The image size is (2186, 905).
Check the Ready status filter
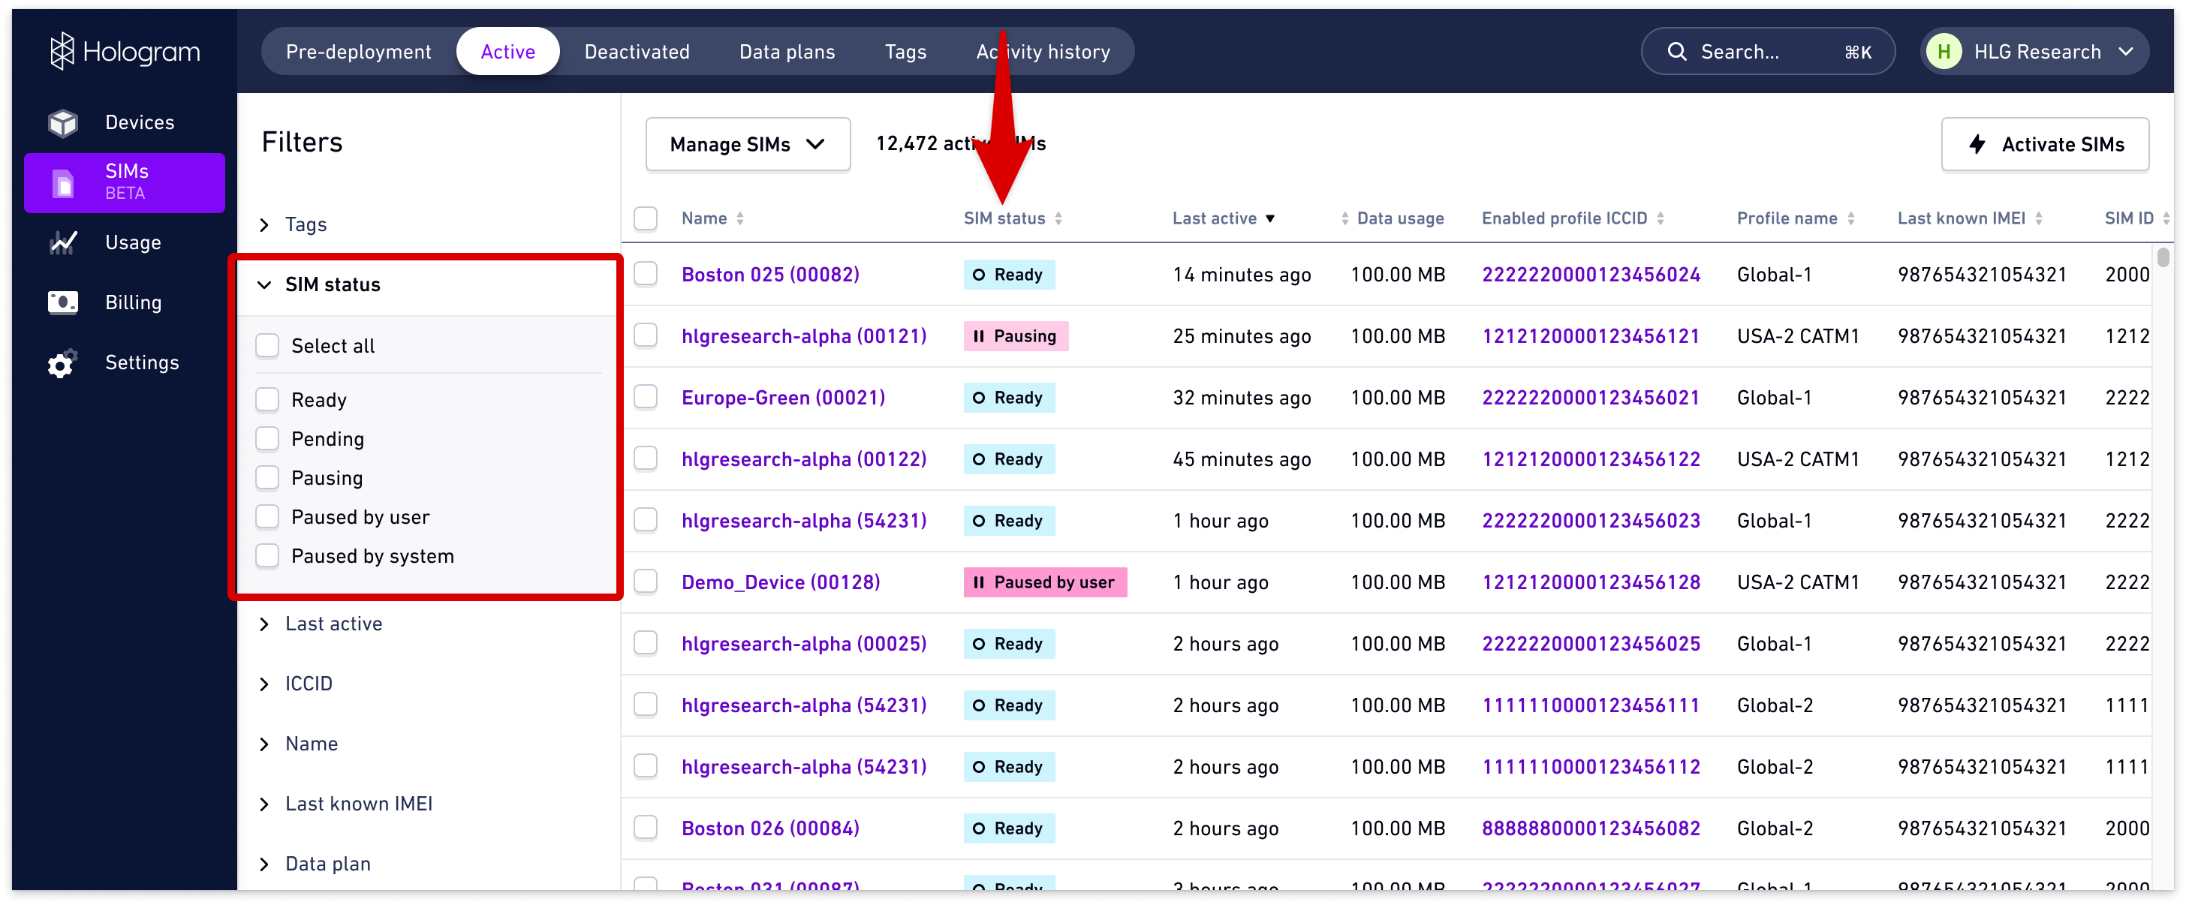pos(268,399)
